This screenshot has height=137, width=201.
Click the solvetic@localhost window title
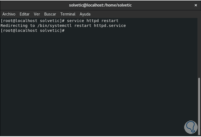click(x=100, y=5)
